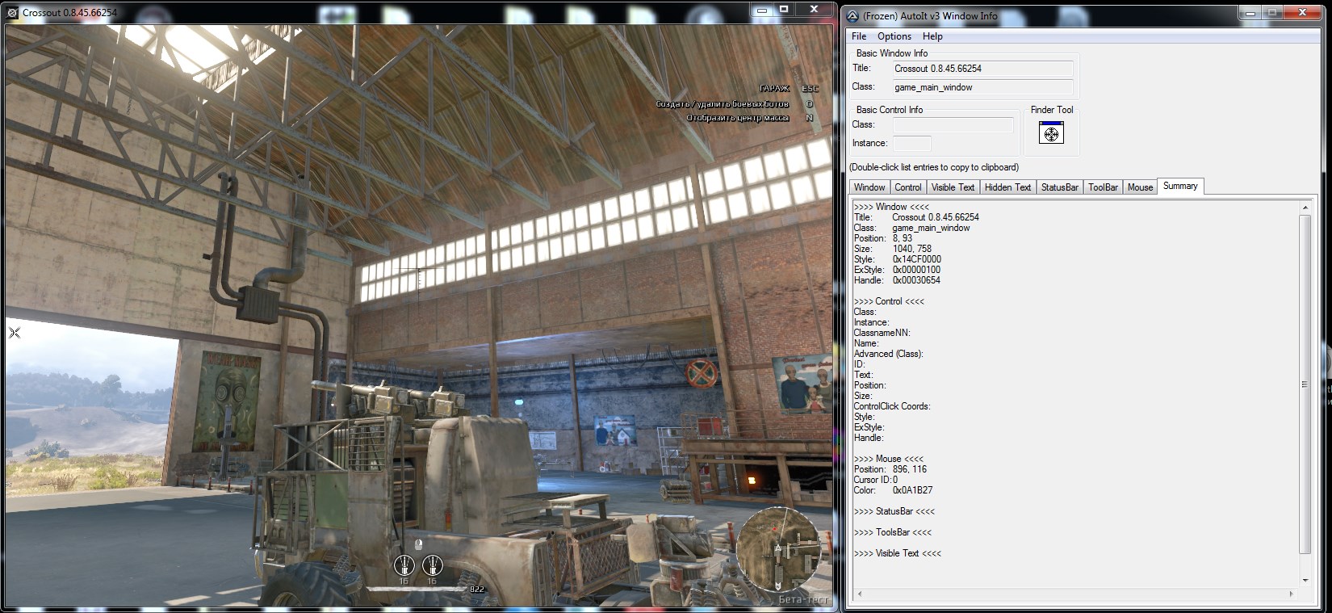Select the Summary tab

click(1180, 186)
